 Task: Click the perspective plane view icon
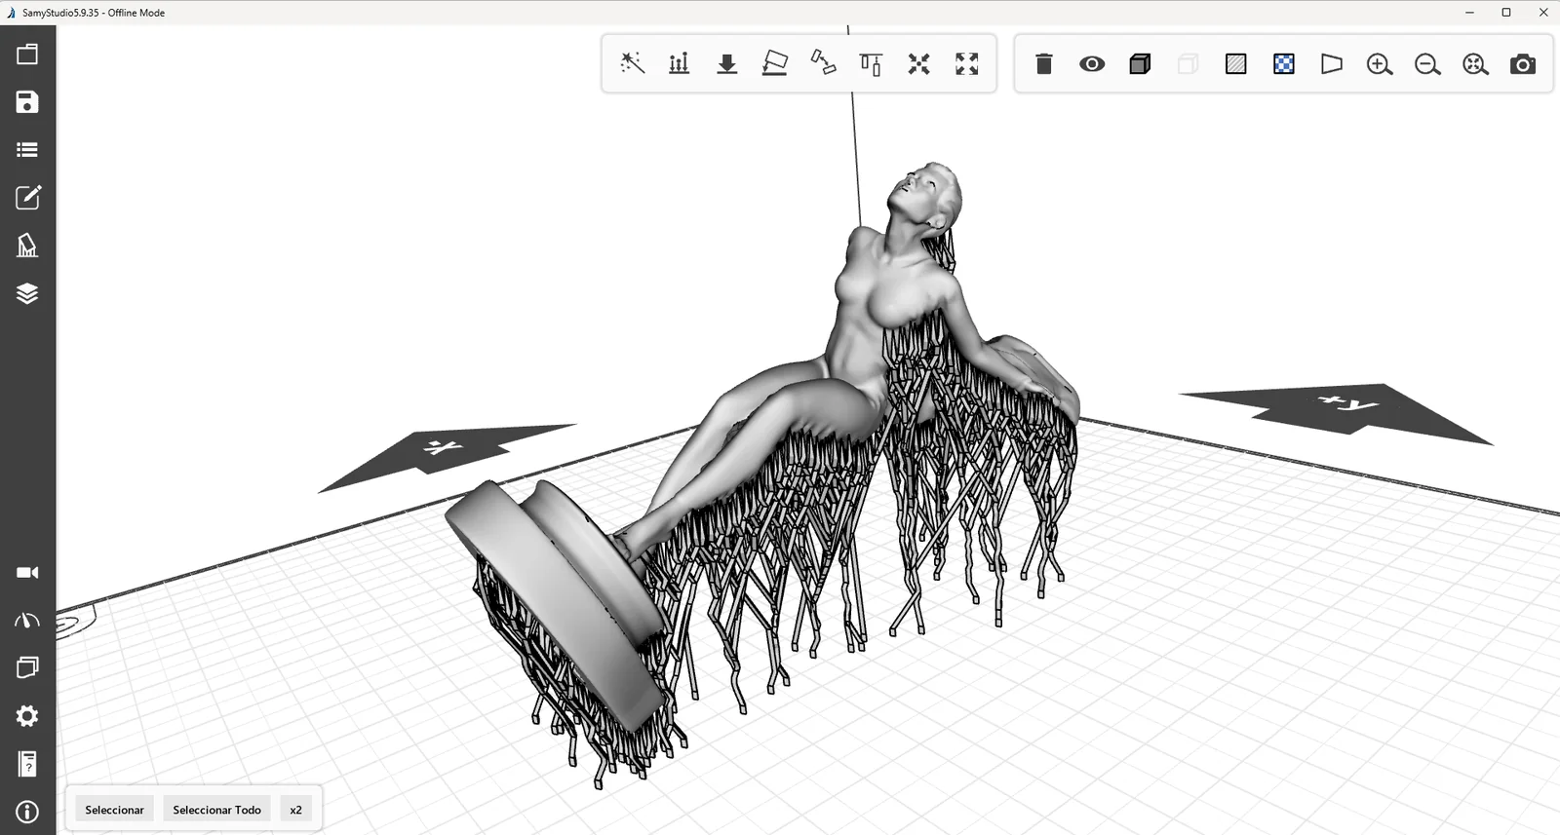[x=1332, y=64]
